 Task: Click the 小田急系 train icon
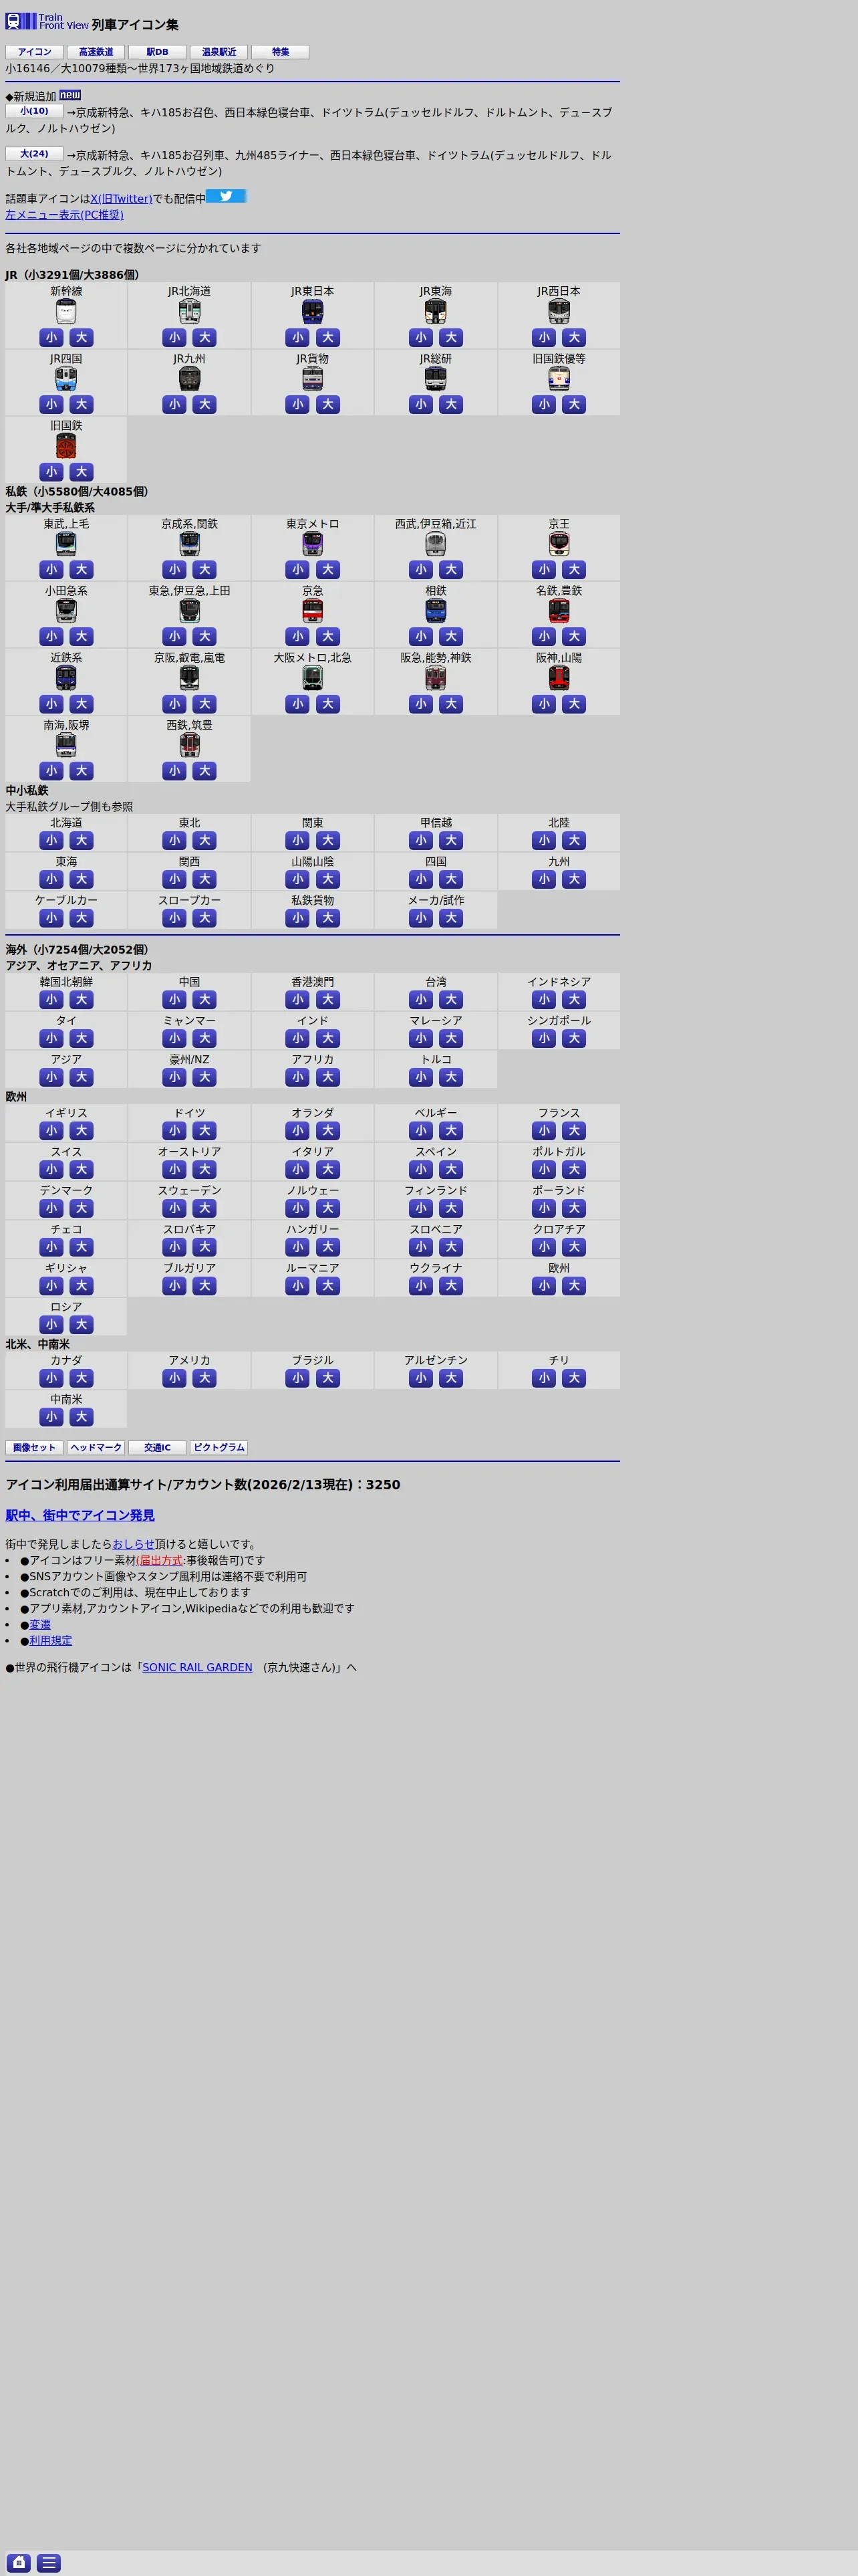pos(66,611)
